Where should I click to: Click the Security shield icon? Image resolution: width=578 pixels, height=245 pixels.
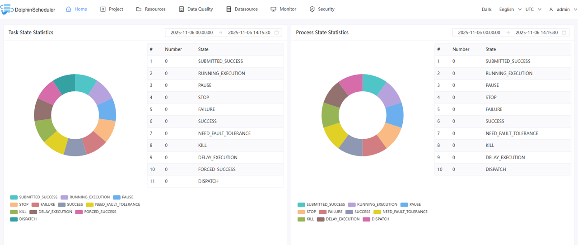[x=312, y=9]
